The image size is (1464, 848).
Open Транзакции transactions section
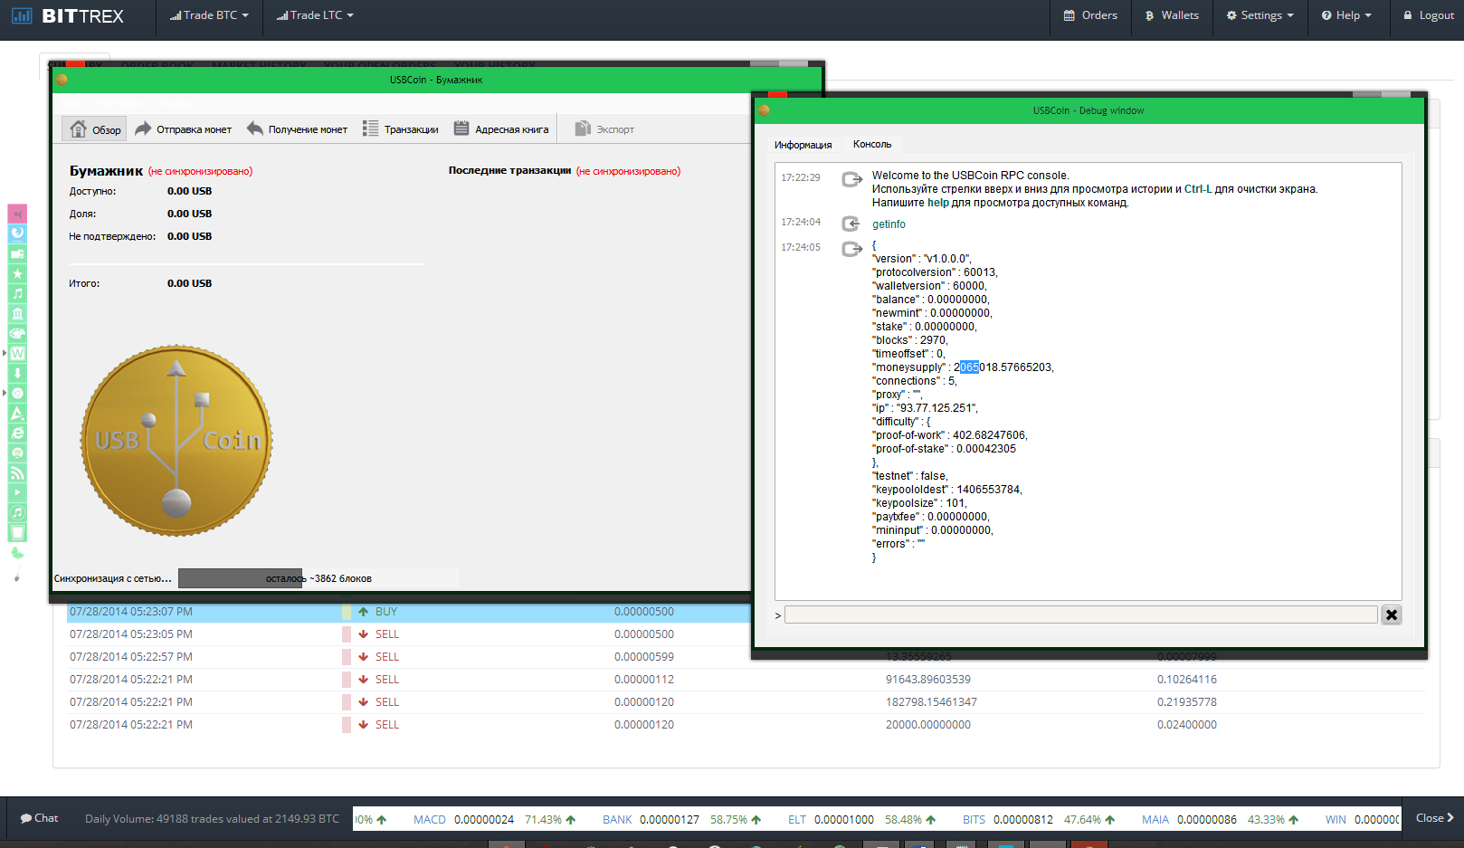[x=400, y=129]
